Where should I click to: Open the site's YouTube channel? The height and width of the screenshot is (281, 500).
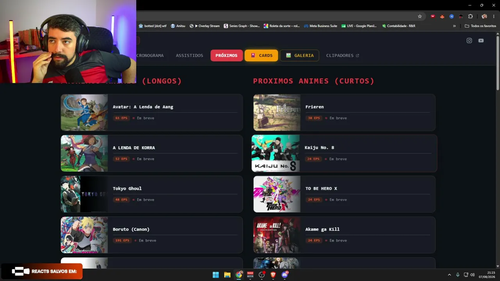pyautogui.click(x=481, y=41)
